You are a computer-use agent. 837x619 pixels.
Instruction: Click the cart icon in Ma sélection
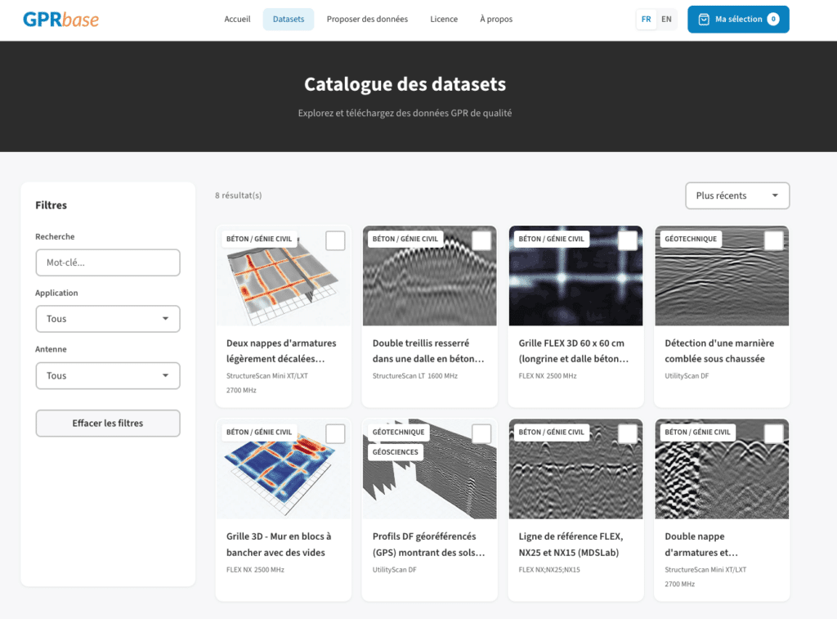[704, 20]
